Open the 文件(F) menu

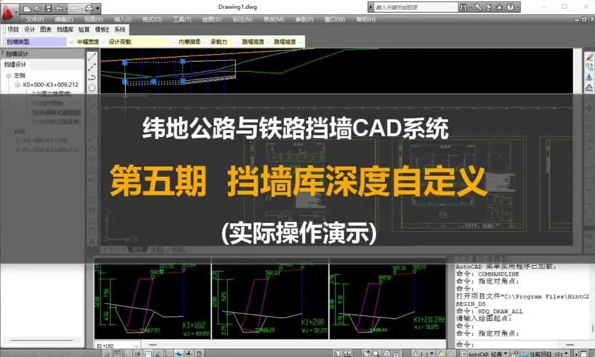coord(35,19)
